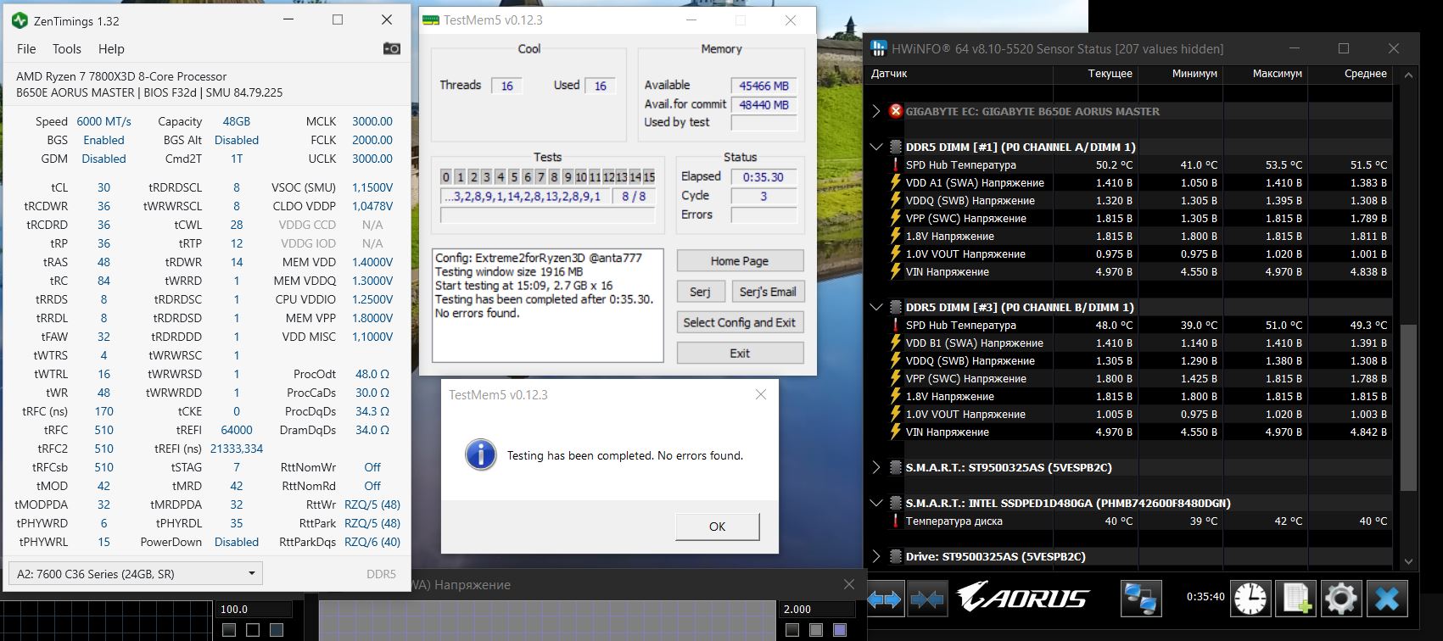Click the 21333,334 tREFI (ns) value

[237, 449]
